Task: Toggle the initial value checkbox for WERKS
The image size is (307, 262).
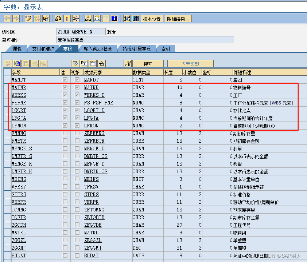Action: pyautogui.click(x=77, y=95)
